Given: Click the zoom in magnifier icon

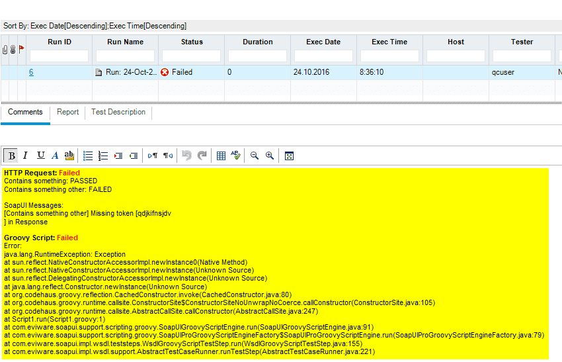Looking at the screenshot, I should pyautogui.click(x=270, y=156).
